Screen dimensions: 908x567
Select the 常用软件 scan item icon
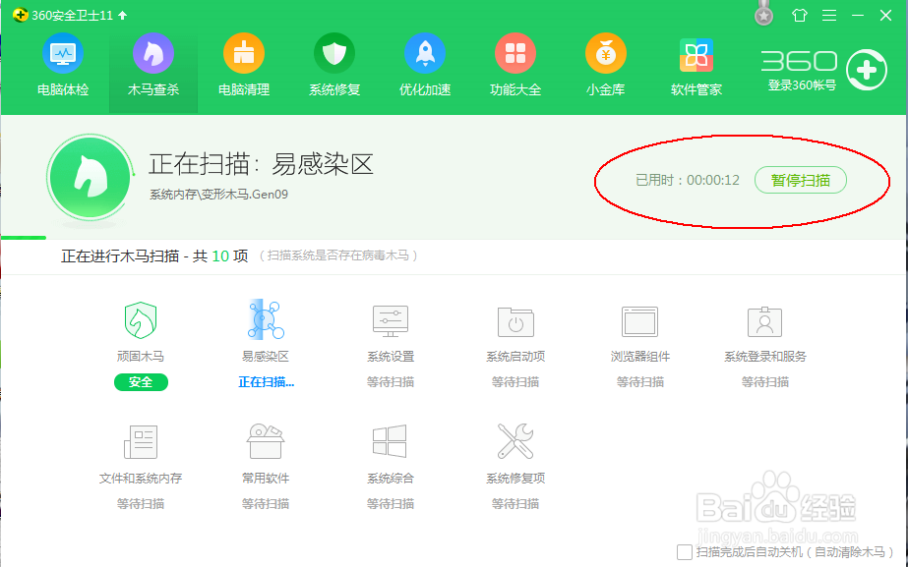pos(266,441)
